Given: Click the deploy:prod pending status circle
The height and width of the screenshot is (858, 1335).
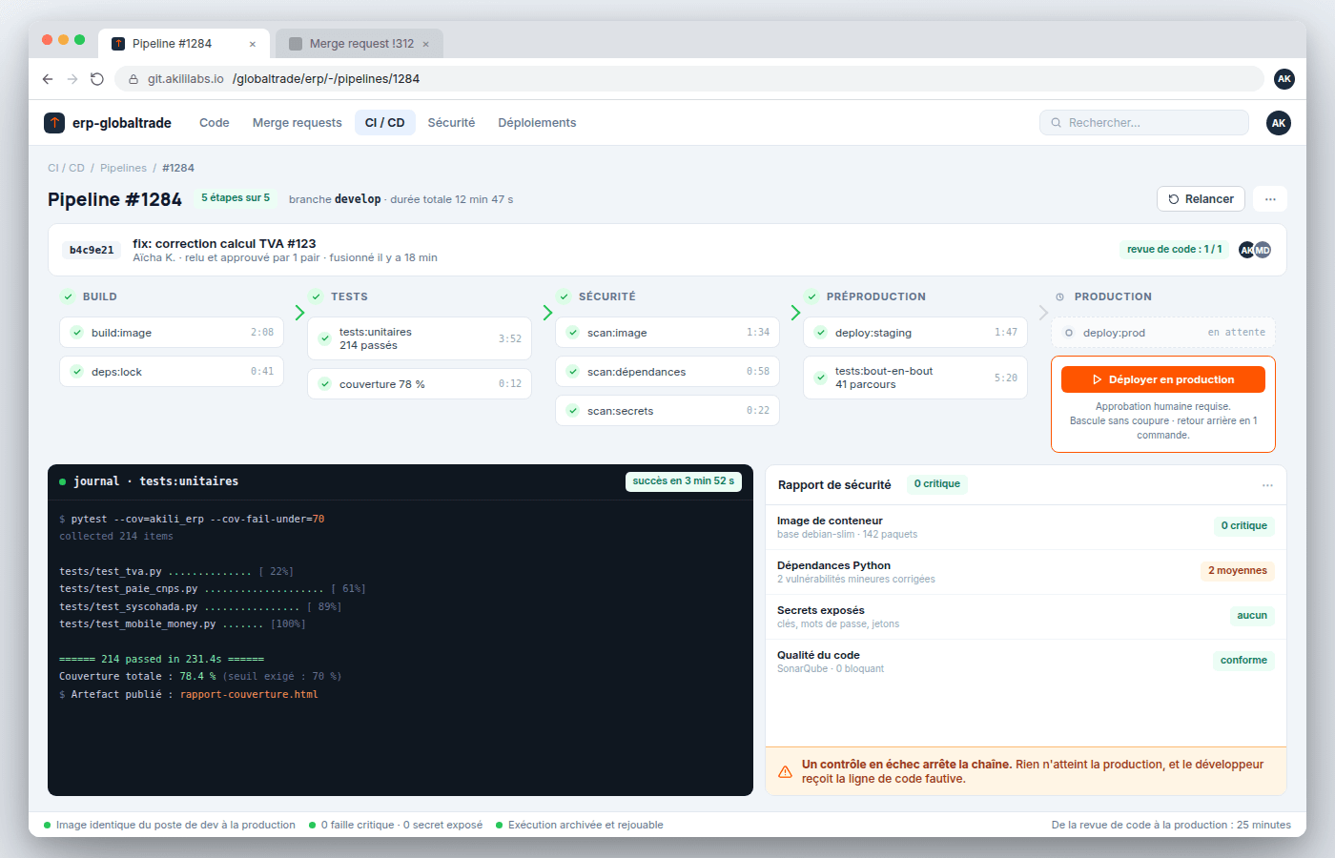Looking at the screenshot, I should point(1068,333).
